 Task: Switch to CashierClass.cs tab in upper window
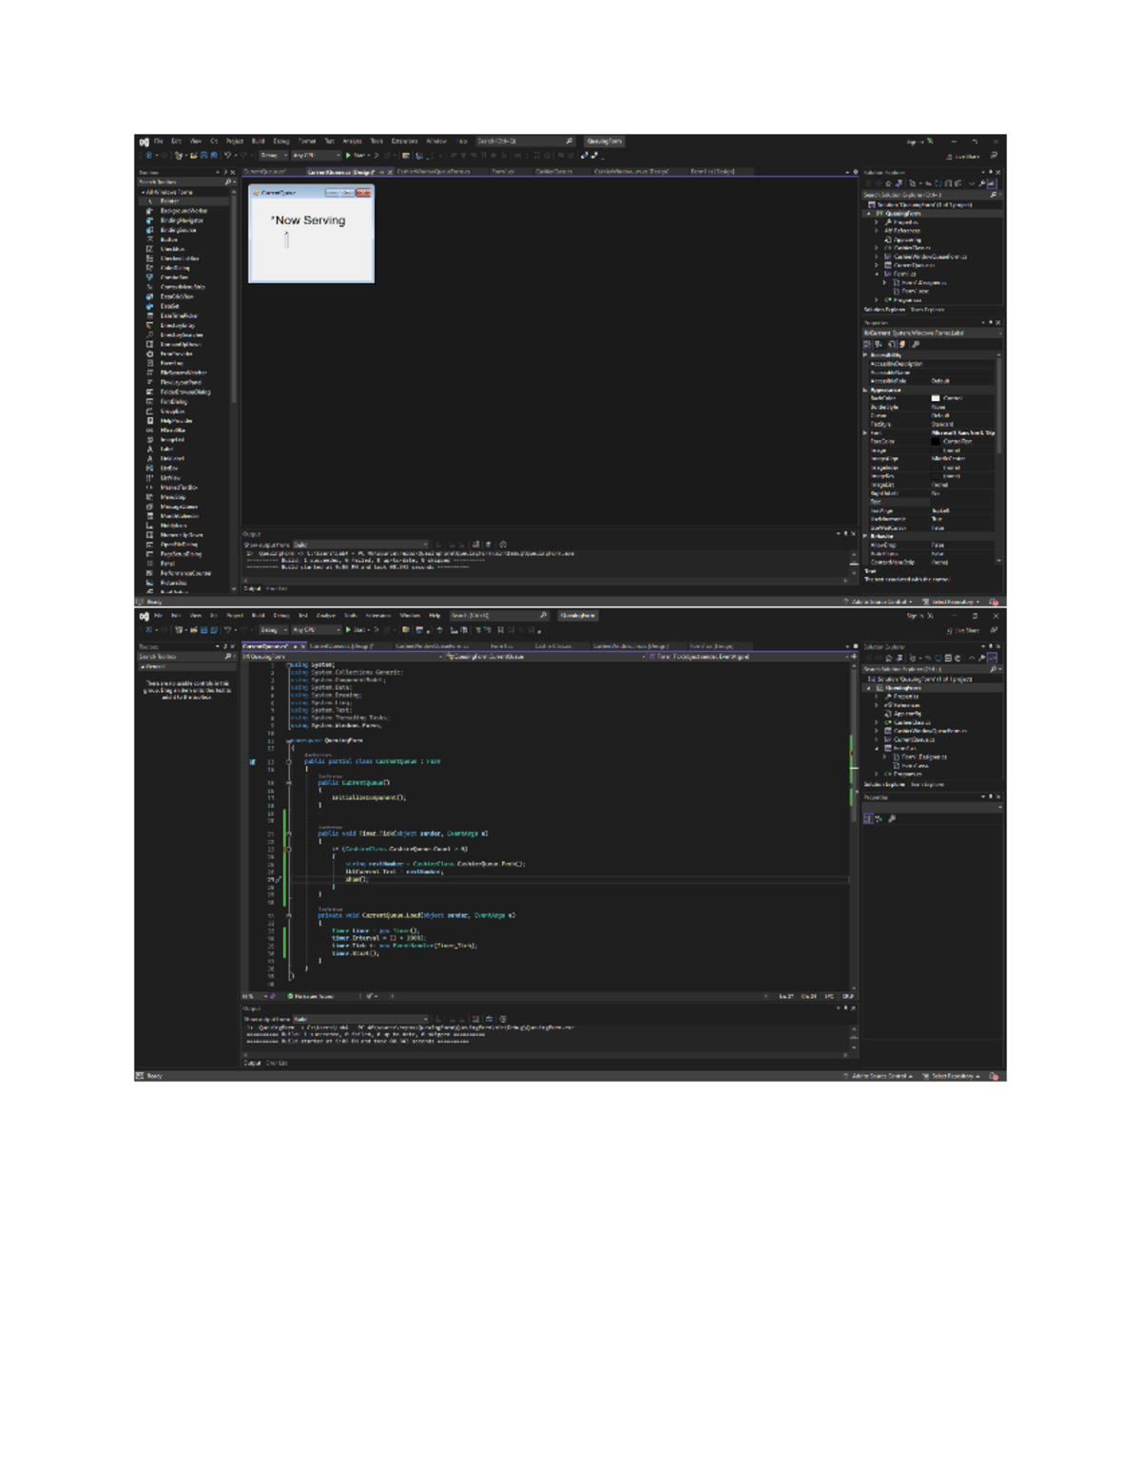click(x=553, y=172)
